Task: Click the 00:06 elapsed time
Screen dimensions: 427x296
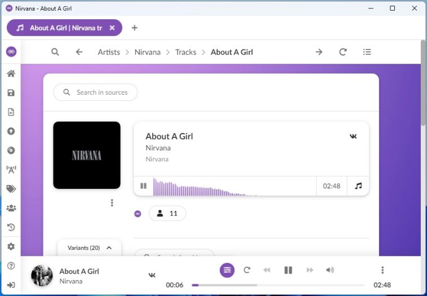Action: (x=175, y=285)
